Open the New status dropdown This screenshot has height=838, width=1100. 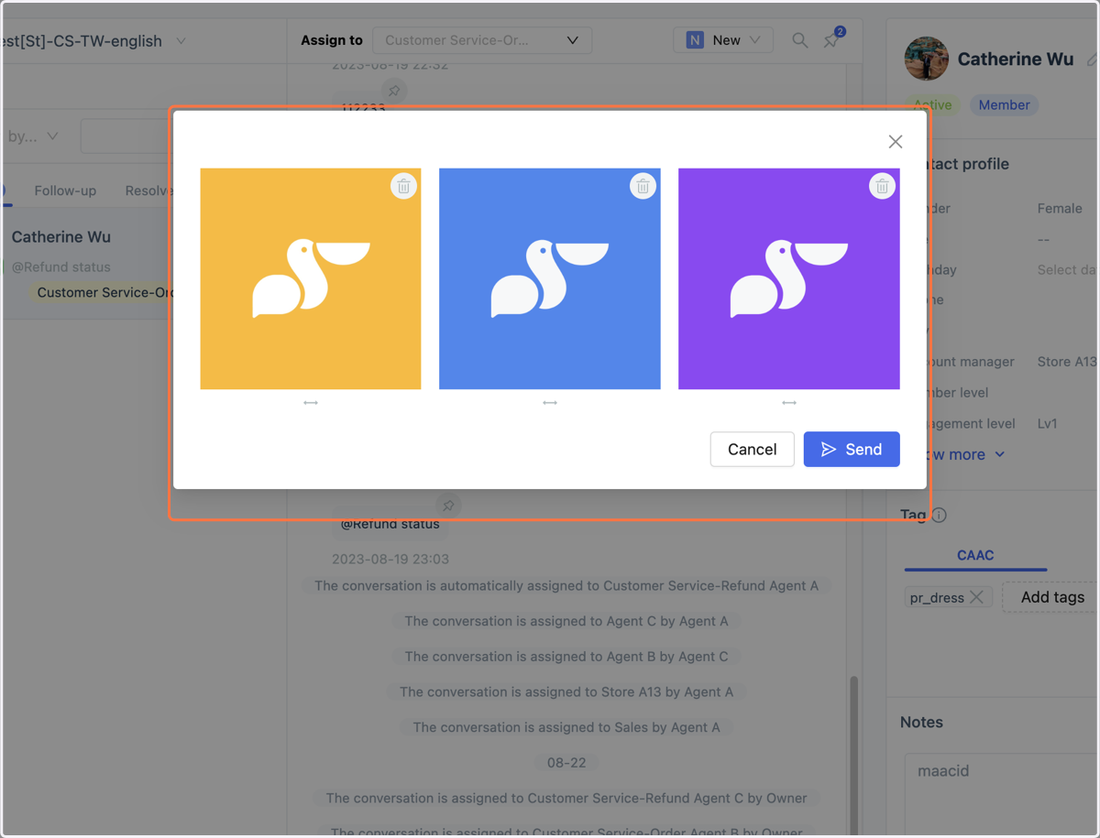(x=723, y=40)
